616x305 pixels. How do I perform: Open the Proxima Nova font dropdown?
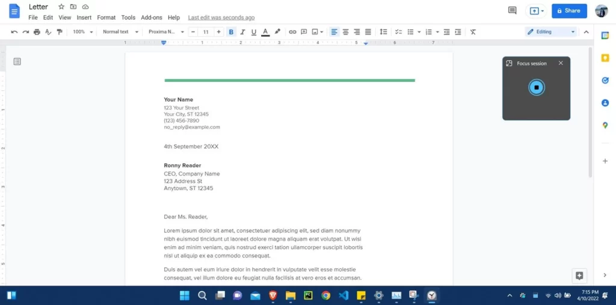[166, 32]
